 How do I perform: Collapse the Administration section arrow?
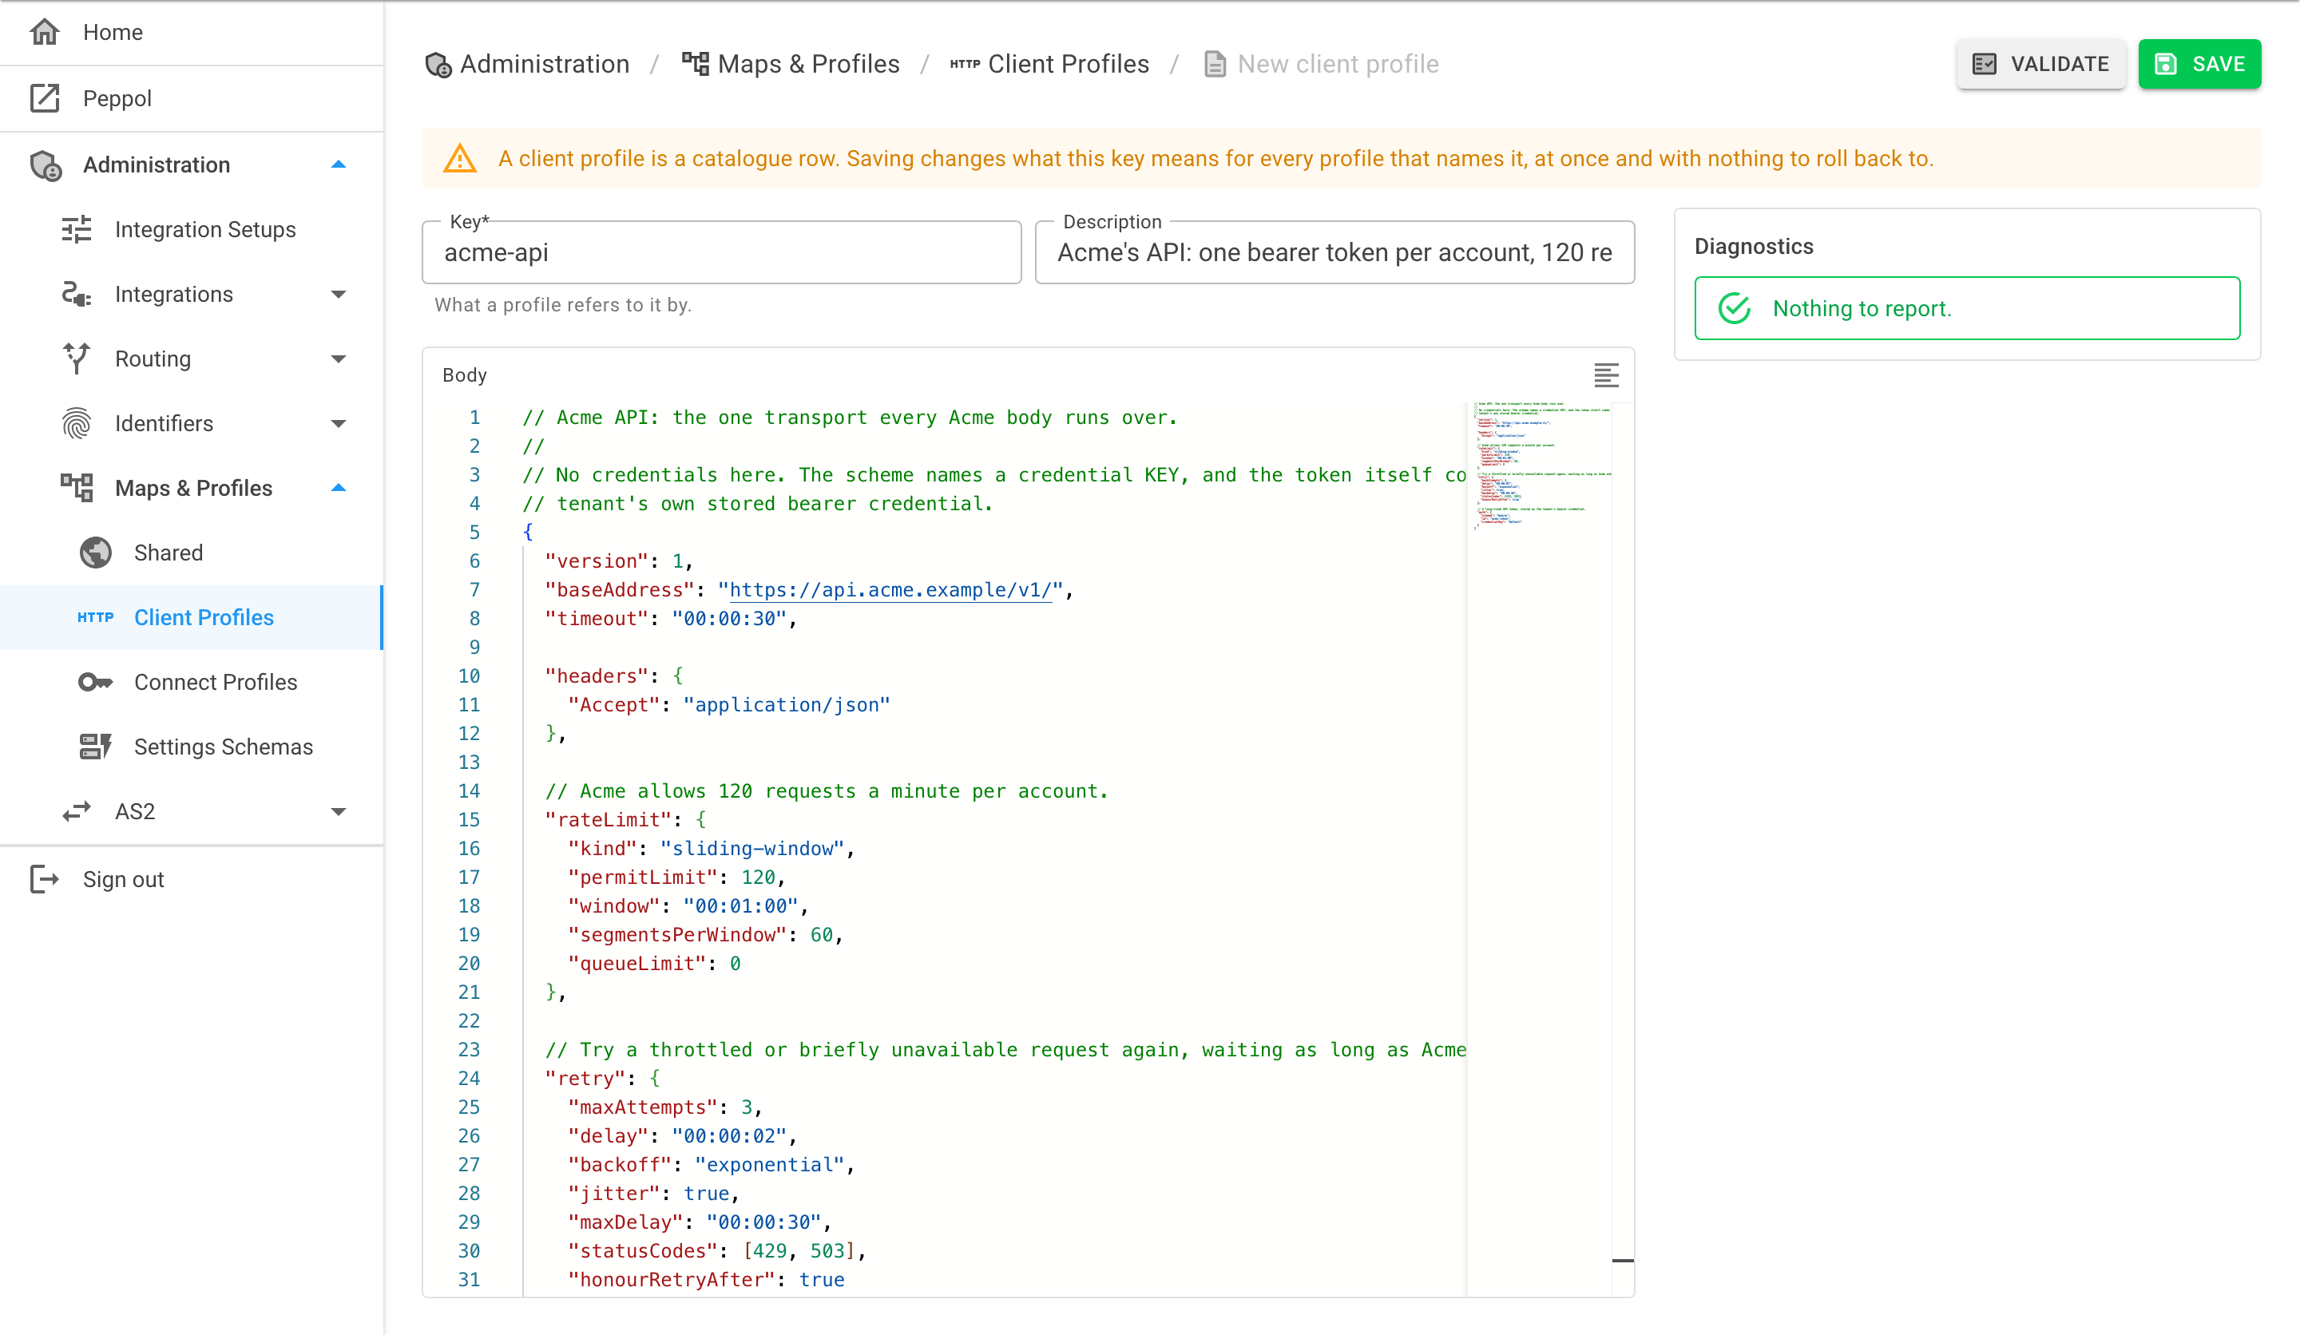point(339,165)
